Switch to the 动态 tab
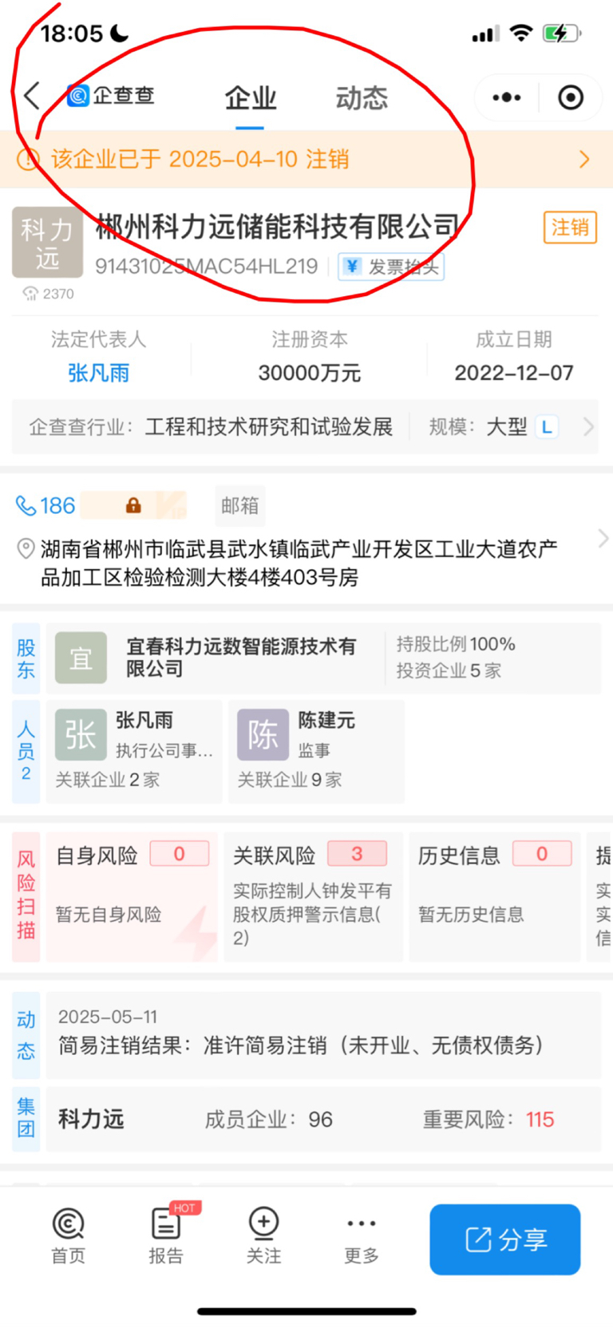This screenshot has width=613, height=1328. pyautogui.click(x=362, y=98)
